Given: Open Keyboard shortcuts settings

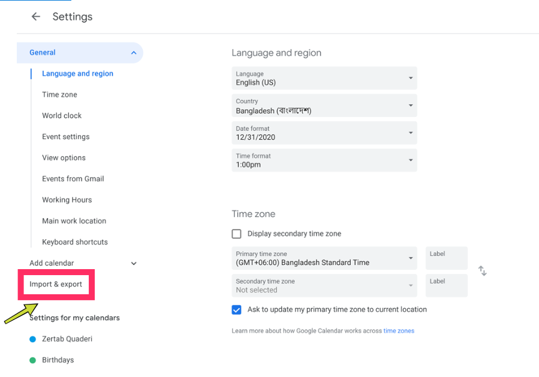Looking at the screenshot, I should click(x=75, y=242).
